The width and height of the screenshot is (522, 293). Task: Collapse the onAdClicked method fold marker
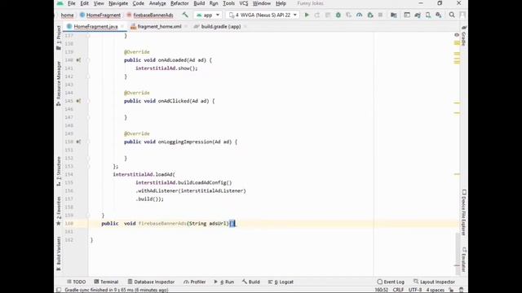(88, 101)
